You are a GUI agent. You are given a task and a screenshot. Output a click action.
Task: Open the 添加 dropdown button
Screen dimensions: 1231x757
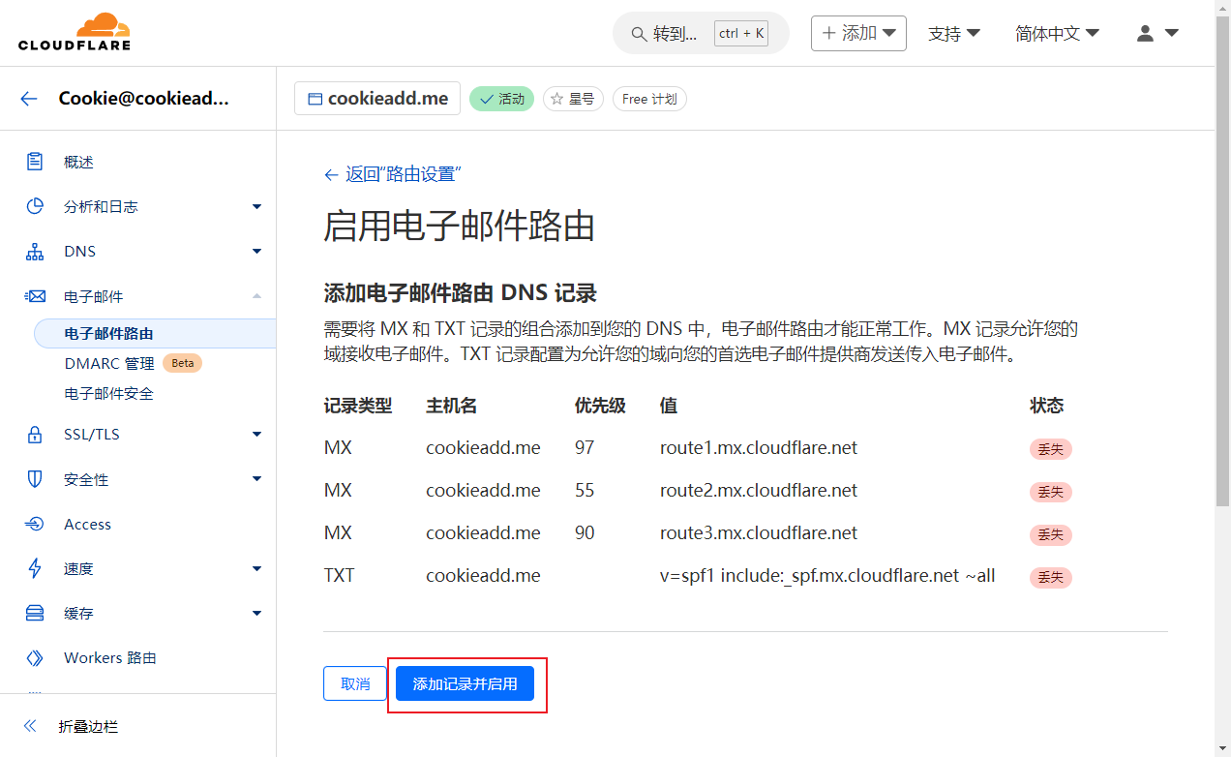858,33
